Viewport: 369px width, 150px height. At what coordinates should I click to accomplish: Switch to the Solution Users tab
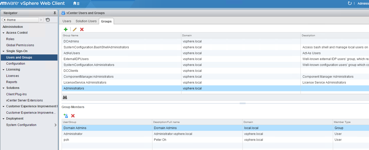(x=86, y=21)
